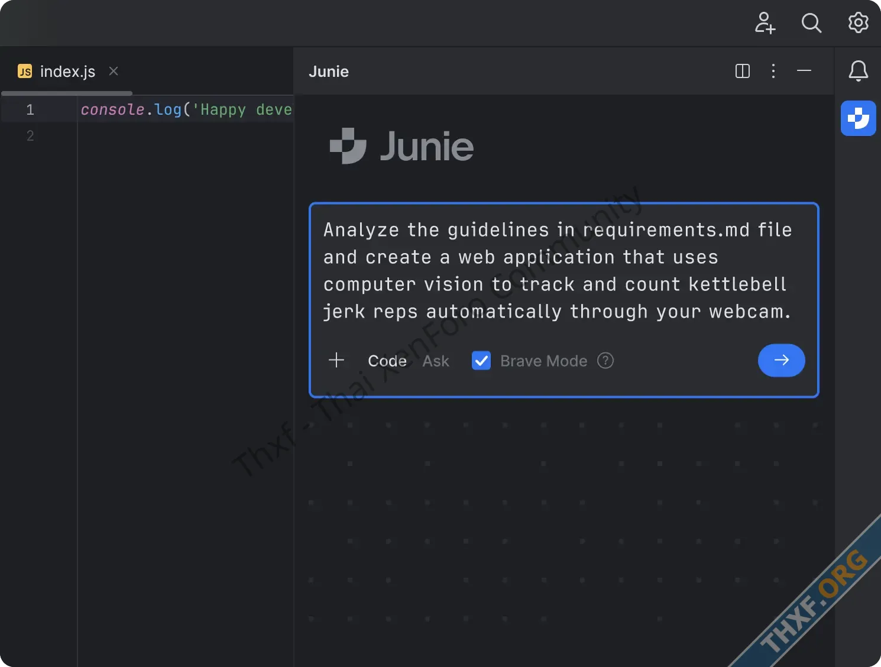Open the Junie panel options menu

[x=773, y=71]
